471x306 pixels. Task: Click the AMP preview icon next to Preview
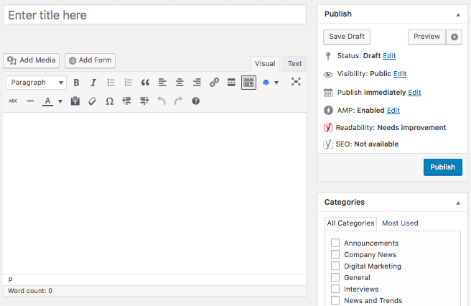454,37
